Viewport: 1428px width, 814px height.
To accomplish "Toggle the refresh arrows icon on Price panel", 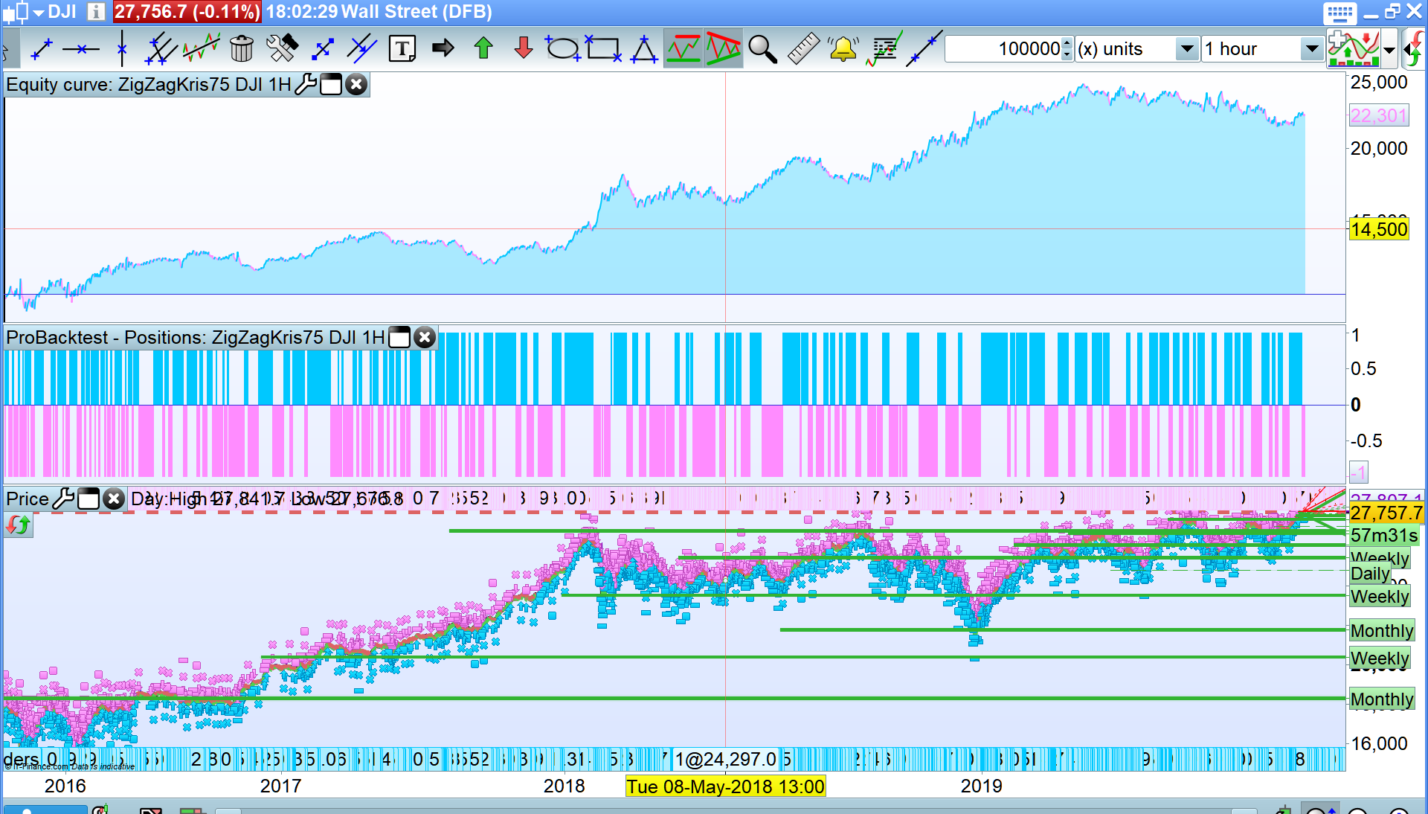I will [x=18, y=526].
